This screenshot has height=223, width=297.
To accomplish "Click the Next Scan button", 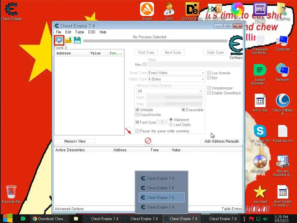I will click(173, 52).
